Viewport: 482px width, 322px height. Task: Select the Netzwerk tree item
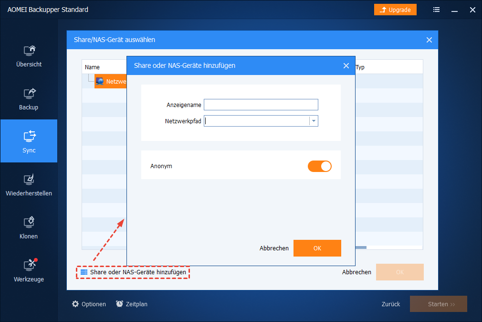[x=111, y=81]
